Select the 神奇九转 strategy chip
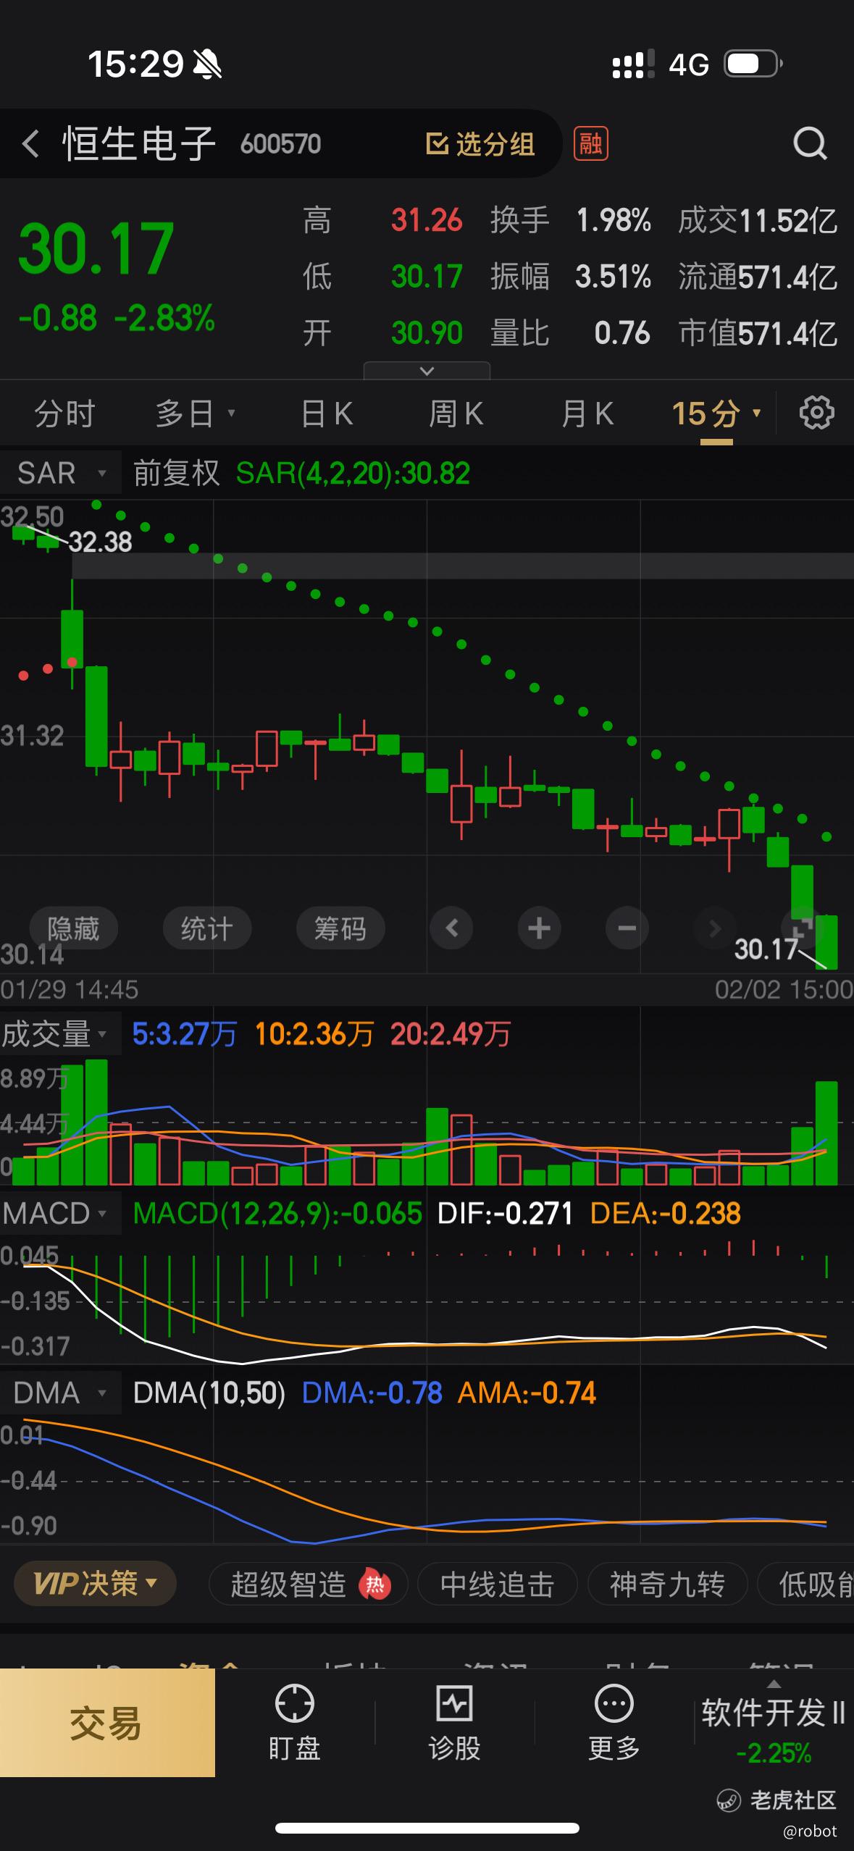 [667, 1585]
